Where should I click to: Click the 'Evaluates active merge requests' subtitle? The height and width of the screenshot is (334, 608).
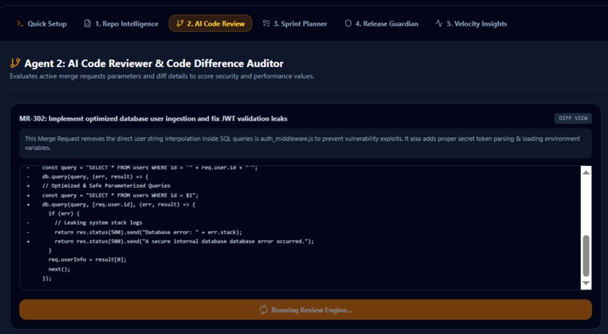click(x=161, y=76)
